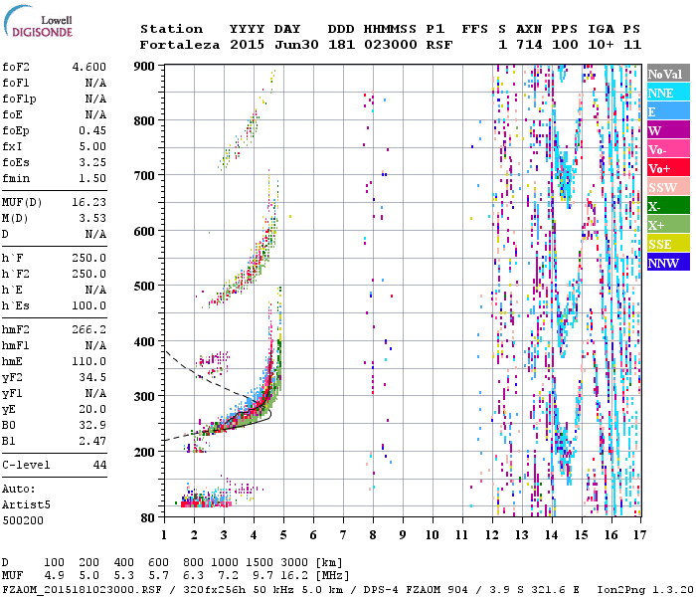
Task: Click the IGA value 10+
Action: pos(601,45)
